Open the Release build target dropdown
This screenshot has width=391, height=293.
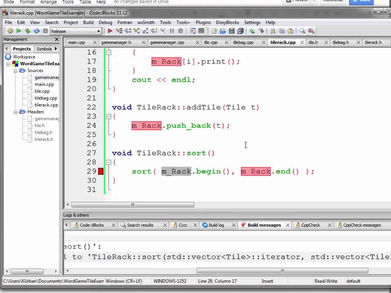[98, 31]
